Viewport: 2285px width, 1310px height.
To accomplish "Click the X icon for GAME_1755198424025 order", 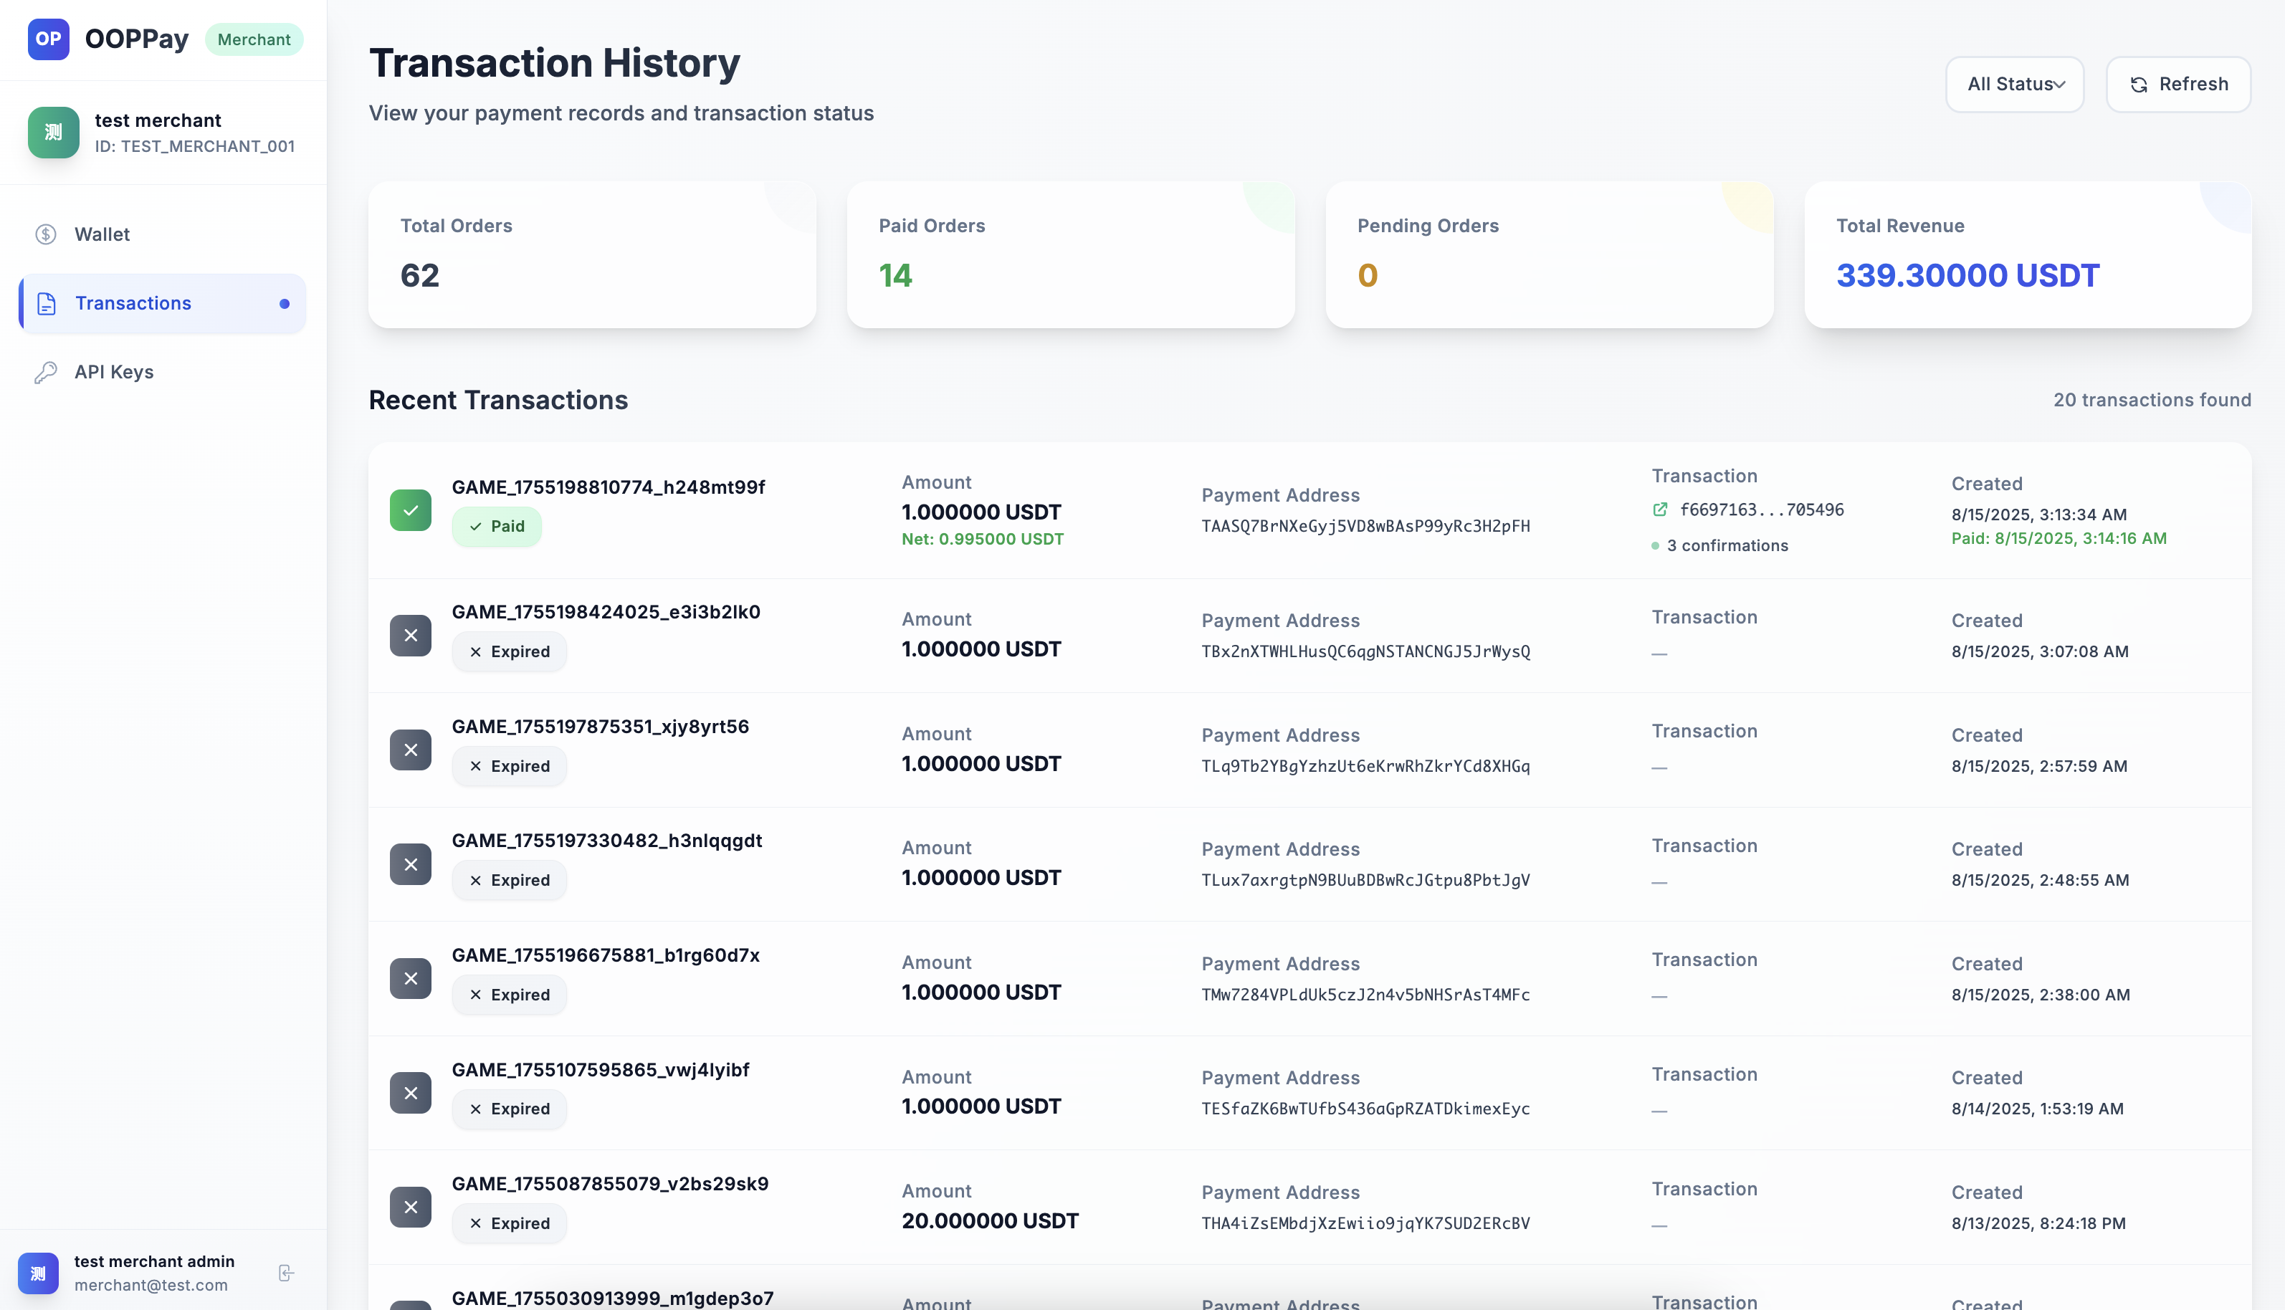I will point(410,635).
